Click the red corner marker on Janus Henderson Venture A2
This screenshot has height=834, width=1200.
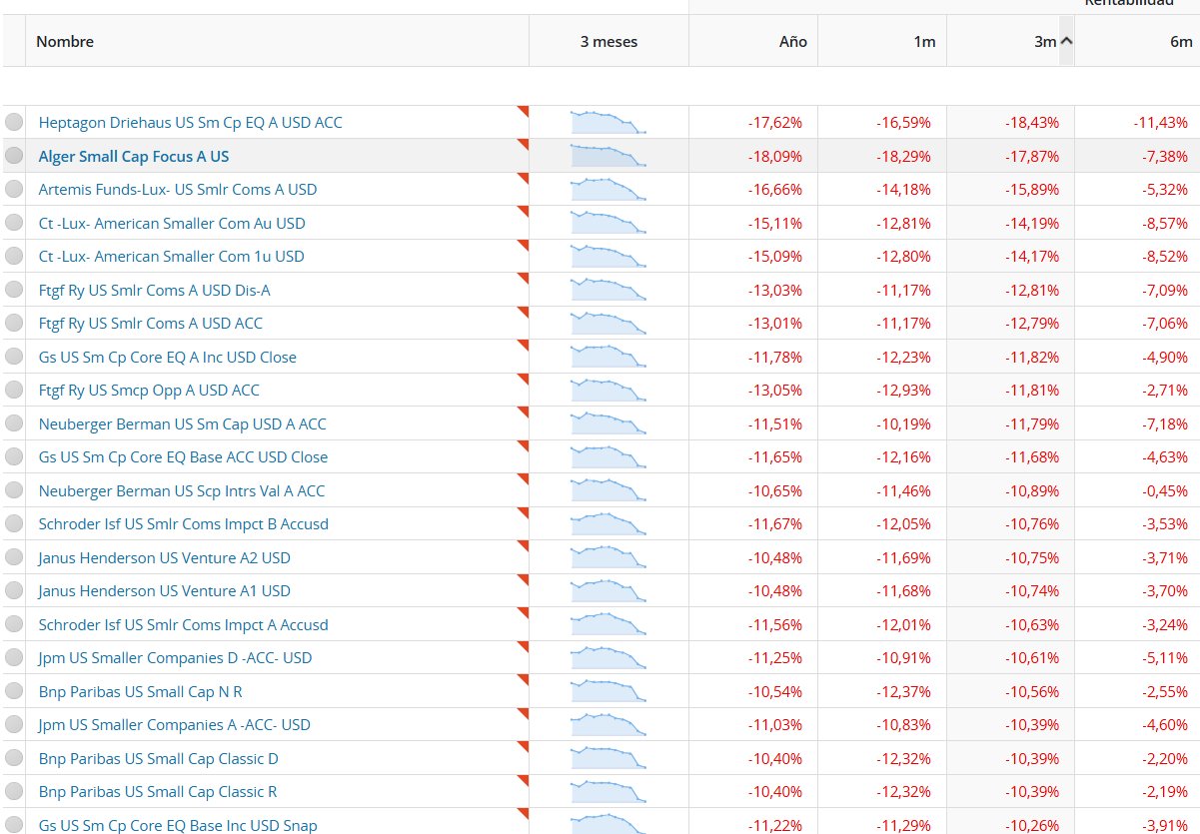tap(523, 546)
